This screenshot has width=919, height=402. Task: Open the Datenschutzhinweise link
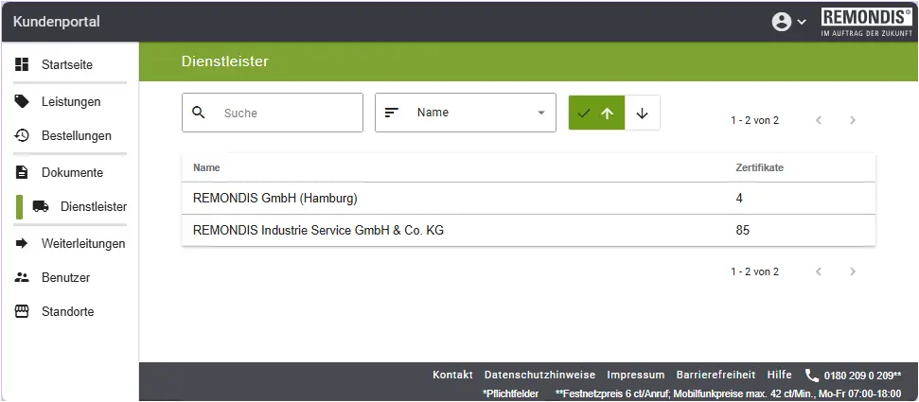pos(539,375)
